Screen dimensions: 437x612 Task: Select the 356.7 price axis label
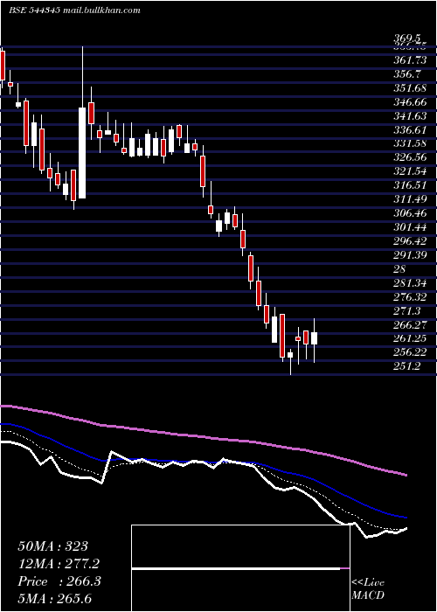pos(406,74)
